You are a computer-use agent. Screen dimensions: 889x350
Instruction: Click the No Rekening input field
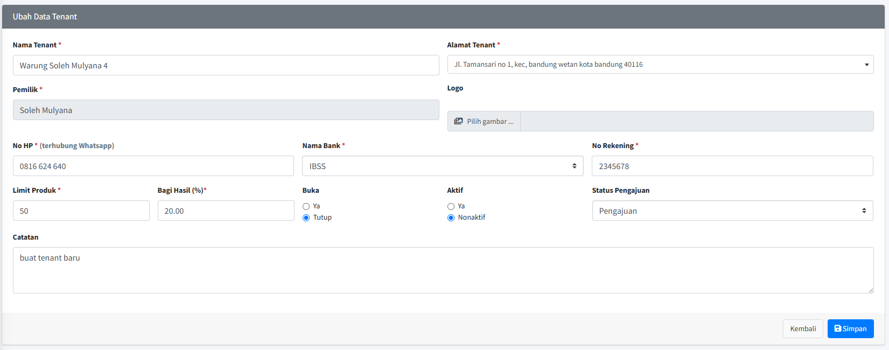click(x=732, y=166)
